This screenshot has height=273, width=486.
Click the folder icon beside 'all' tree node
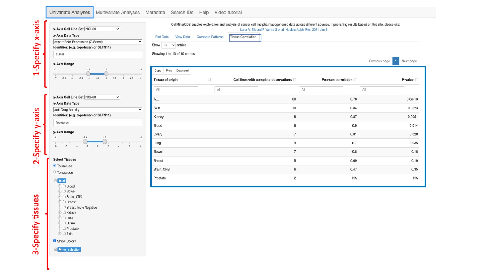tap(60, 180)
